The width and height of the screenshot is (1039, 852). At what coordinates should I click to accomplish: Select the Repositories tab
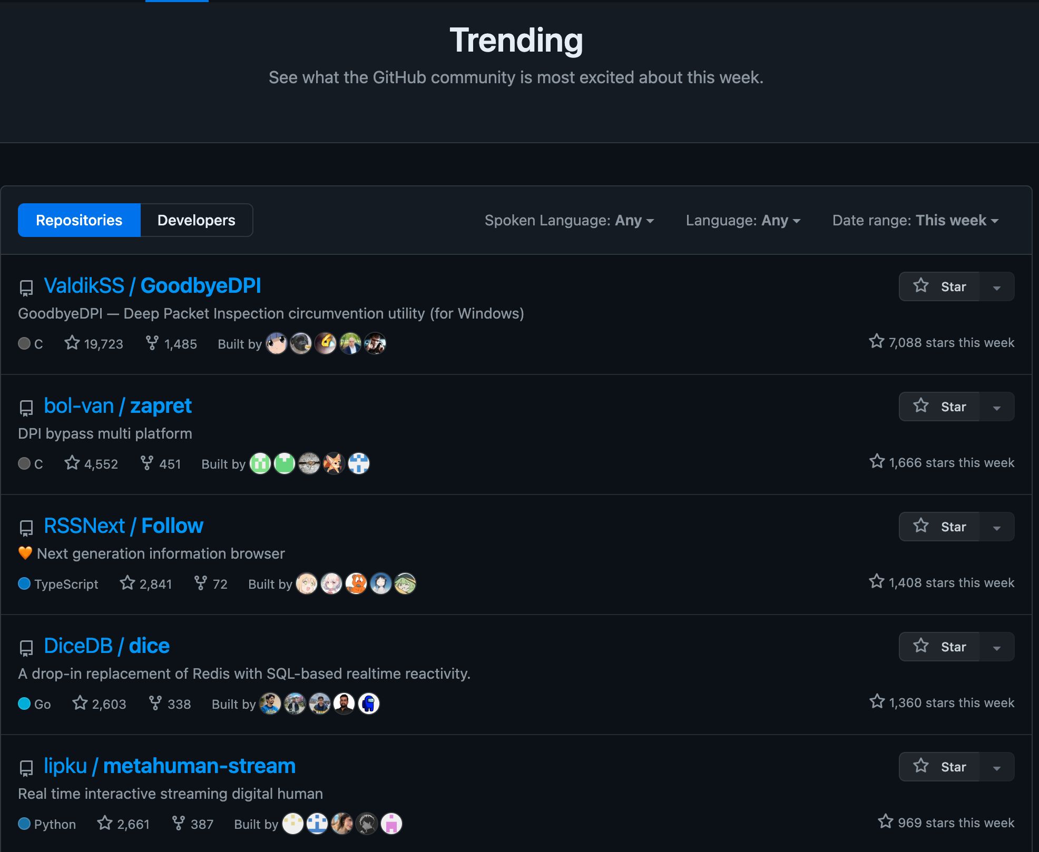click(79, 220)
